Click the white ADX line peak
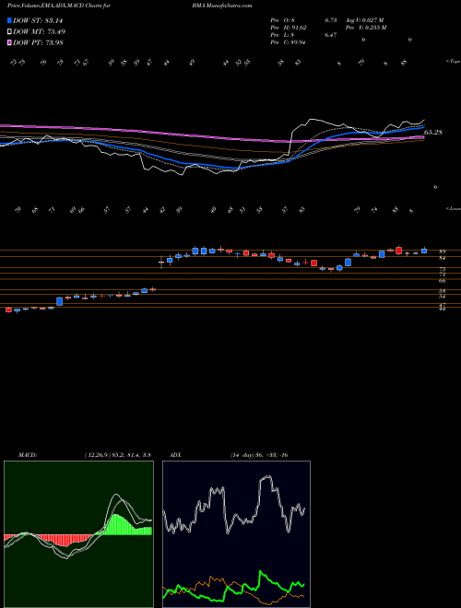461x608 pixels. (266, 478)
